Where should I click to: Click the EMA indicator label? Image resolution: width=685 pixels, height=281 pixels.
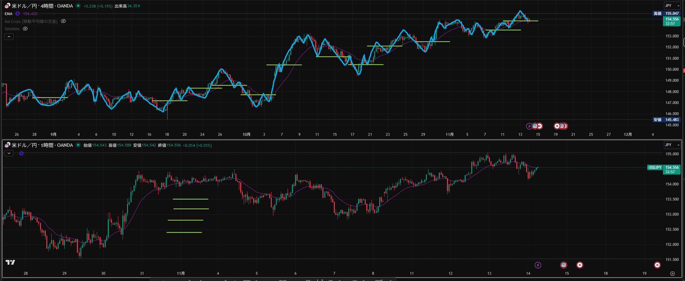pyautogui.click(x=9, y=14)
